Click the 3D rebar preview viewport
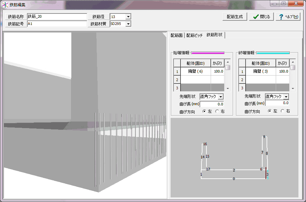 point(85,115)
